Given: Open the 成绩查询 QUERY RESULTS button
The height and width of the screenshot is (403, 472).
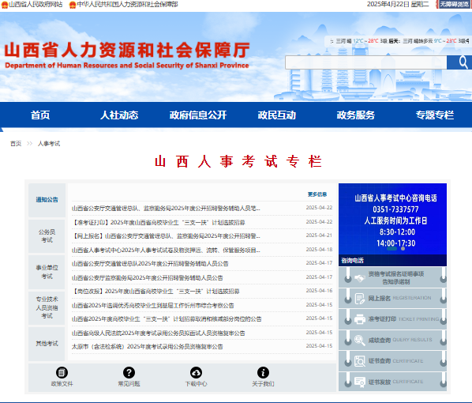Looking at the screenshot, I should pyautogui.click(x=392, y=340).
